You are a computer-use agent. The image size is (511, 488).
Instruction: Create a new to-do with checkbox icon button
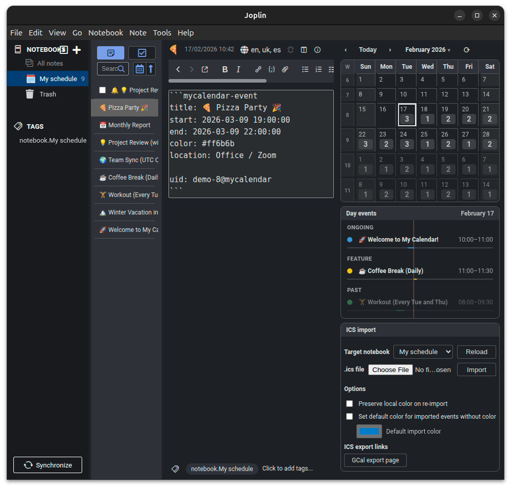[x=142, y=53]
